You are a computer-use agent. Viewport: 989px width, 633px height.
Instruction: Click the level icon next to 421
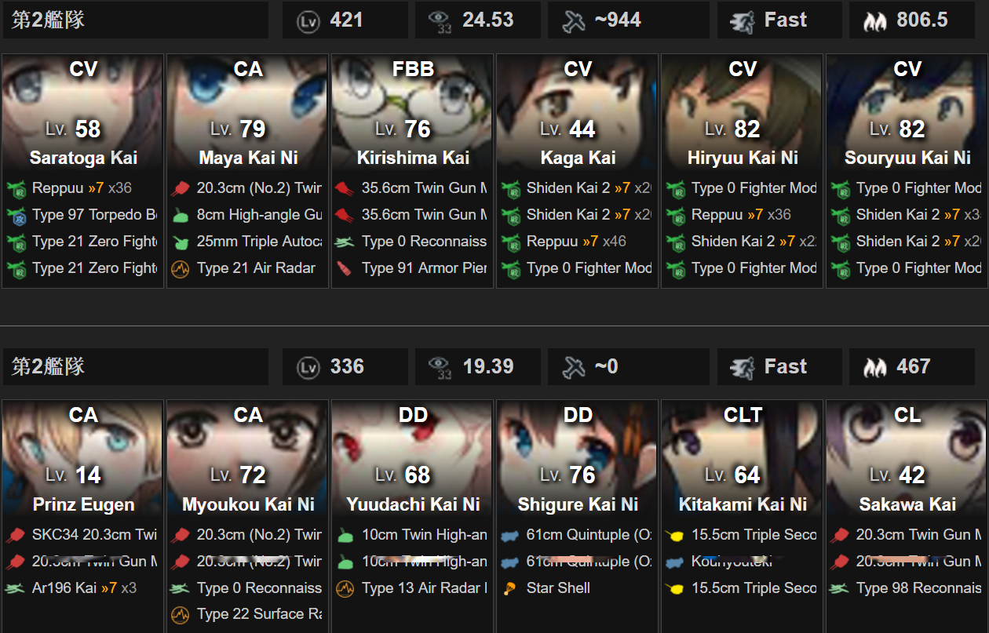point(308,21)
